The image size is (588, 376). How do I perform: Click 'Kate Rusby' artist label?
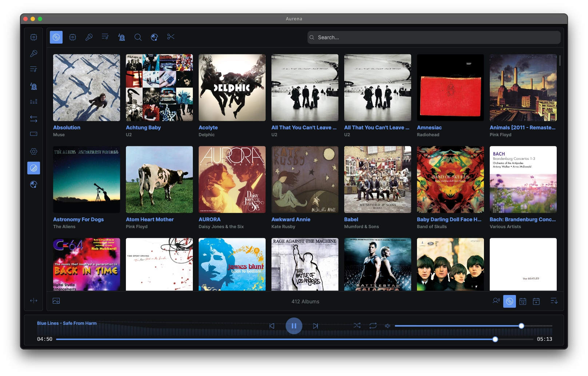pyautogui.click(x=283, y=227)
